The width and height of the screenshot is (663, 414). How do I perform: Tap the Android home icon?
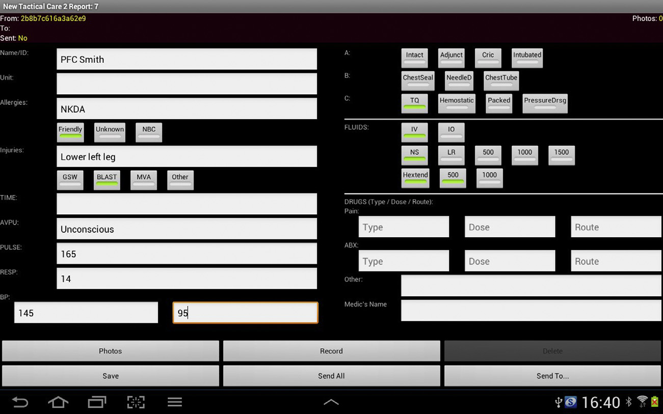pyautogui.click(x=58, y=402)
